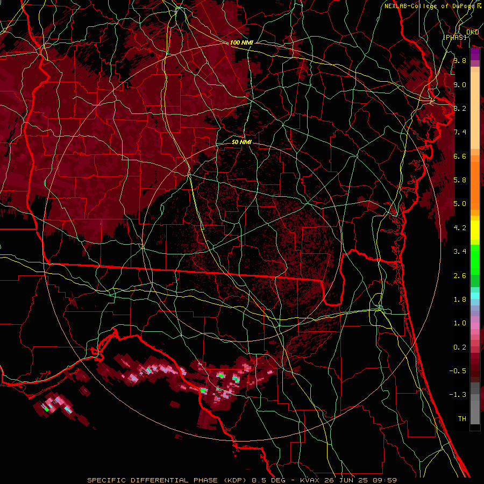Select the -0.5 scale value
The image size is (484, 484).
(x=458, y=371)
